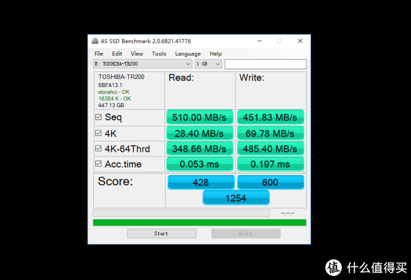The height and width of the screenshot is (280, 411).
Task: Toggle the Acc.time test checkbox
Action: coord(98,164)
